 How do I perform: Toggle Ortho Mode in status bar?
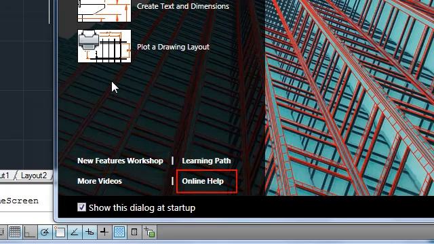[x=30, y=232]
